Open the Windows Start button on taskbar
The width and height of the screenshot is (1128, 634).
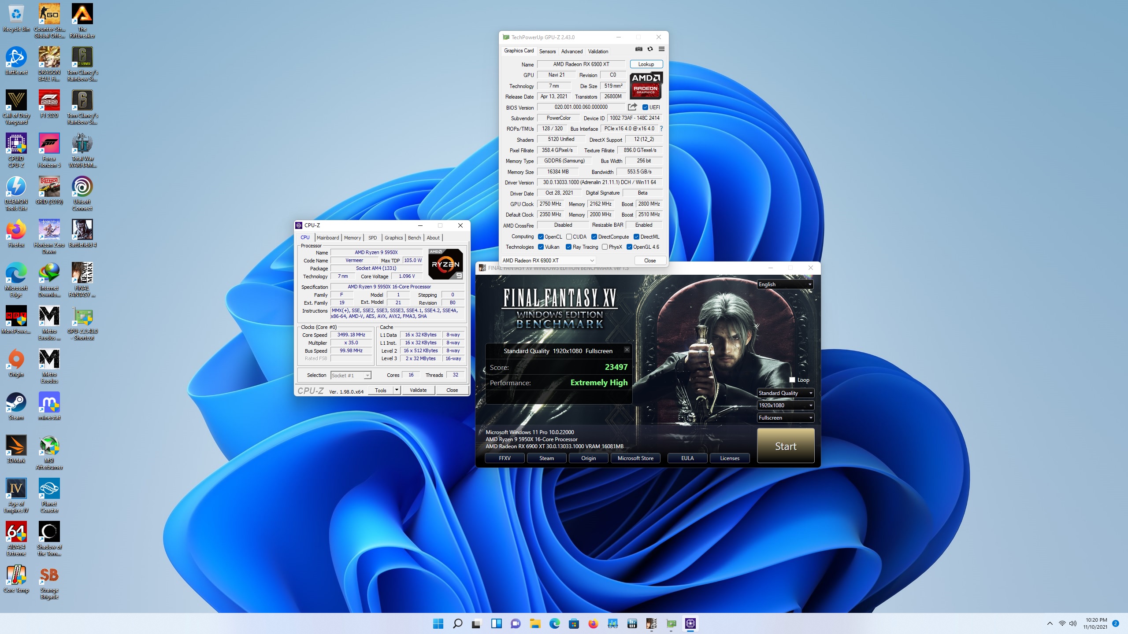coord(438,623)
